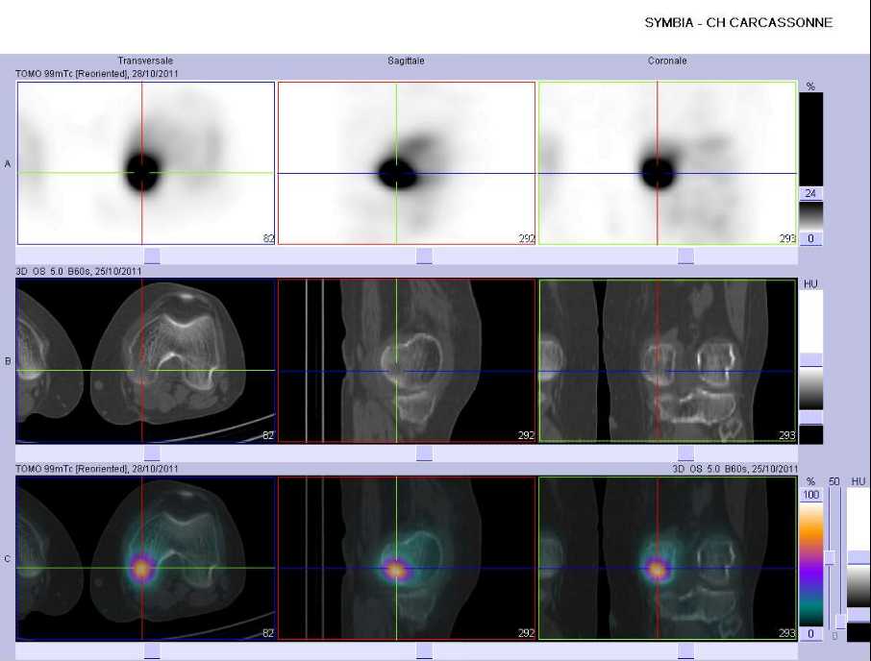Click the row letter C at left edge
The image size is (871, 661).
pyautogui.click(x=8, y=559)
